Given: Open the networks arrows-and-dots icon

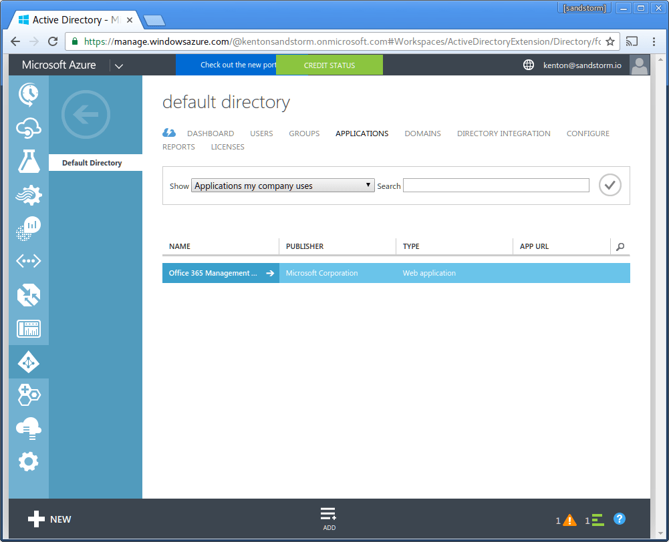Looking at the screenshot, I should pos(29,261).
